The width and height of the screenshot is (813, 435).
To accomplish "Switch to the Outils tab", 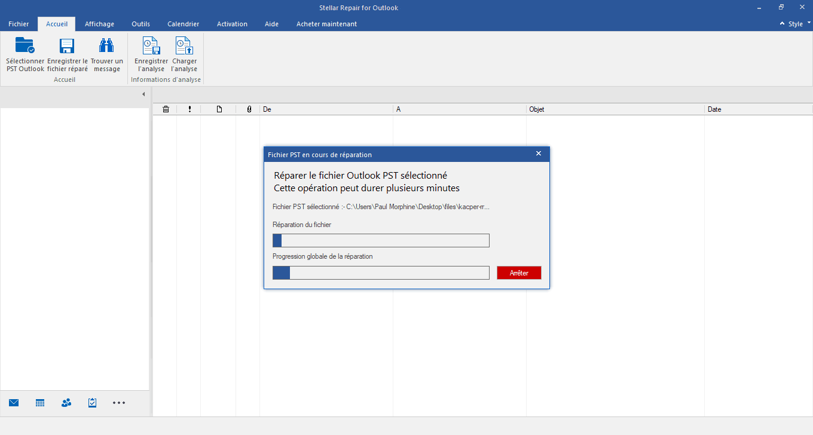I will tap(140, 24).
